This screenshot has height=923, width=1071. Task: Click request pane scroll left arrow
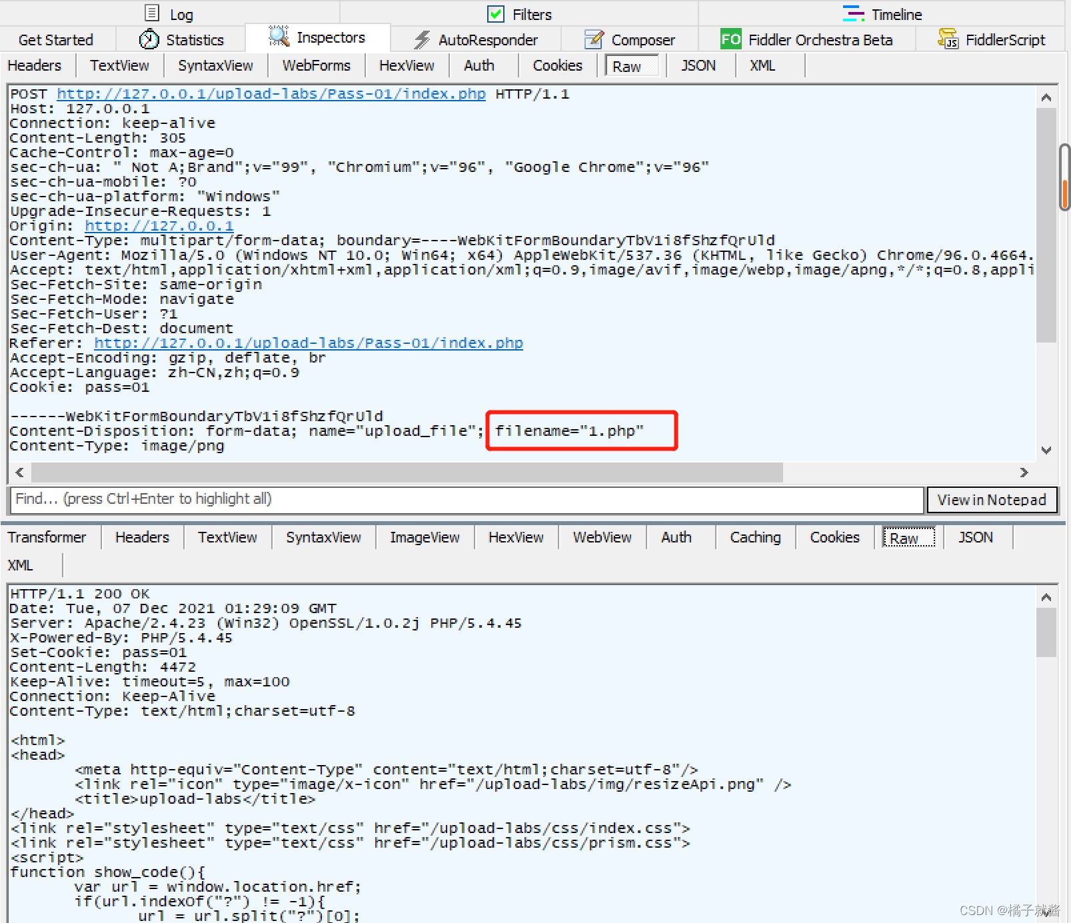coord(20,472)
